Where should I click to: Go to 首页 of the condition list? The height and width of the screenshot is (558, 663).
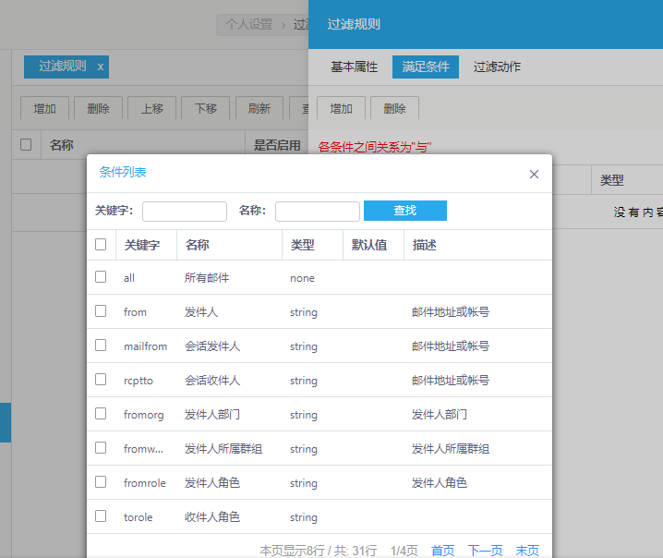click(443, 551)
